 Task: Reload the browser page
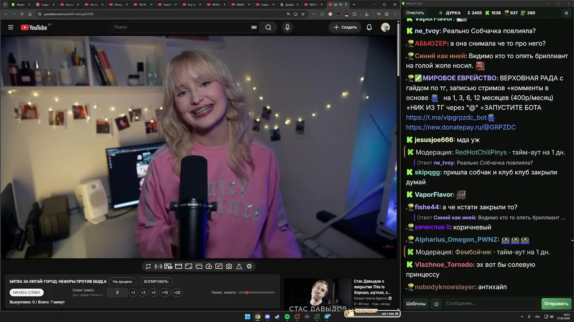coord(22,14)
